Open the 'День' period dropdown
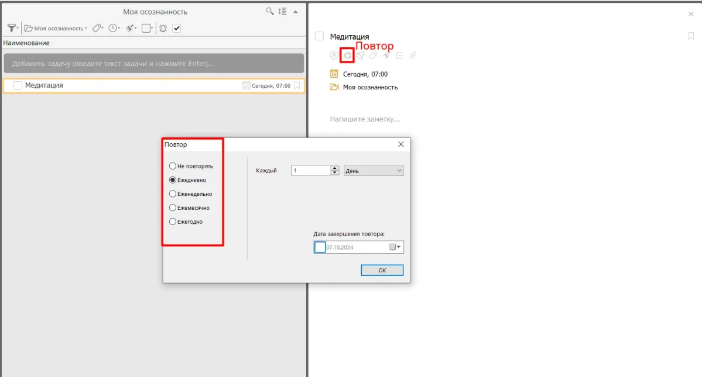Image resolution: width=702 pixels, height=377 pixels. point(374,171)
